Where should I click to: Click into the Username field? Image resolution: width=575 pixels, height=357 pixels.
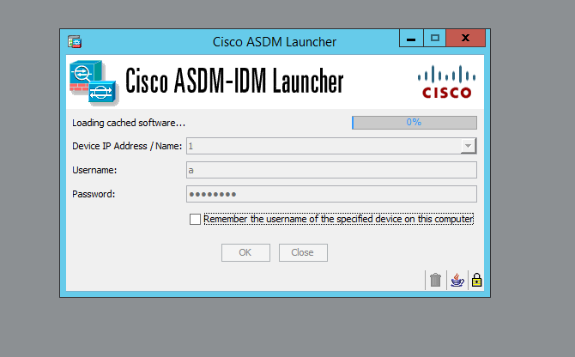[331, 170]
